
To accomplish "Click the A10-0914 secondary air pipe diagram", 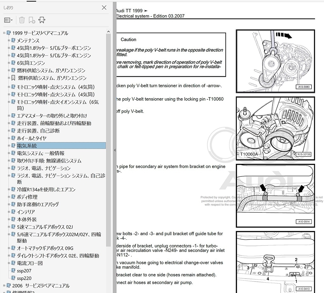I will (x=275, y=196).
